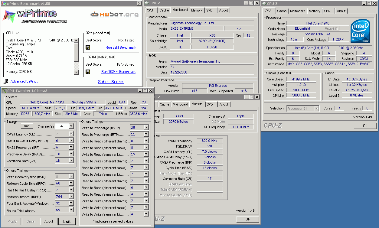Click the Core Speed 4199.9 MHz field
Screen dimensions: 379x228
[301, 79]
